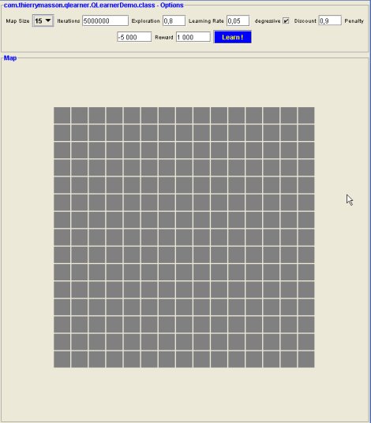Select the top-left map grid cell
This screenshot has height=423, width=371.
(62, 115)
